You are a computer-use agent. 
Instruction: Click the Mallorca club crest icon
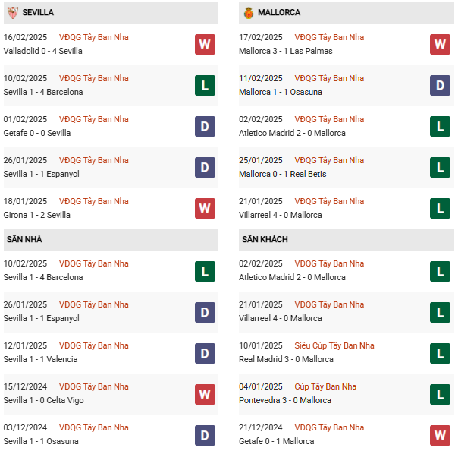[x=248, y=13]
